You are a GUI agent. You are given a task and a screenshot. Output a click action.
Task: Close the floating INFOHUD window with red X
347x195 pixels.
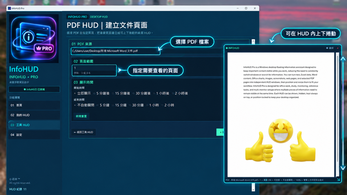pyautogui.click(x=338, y=48)
